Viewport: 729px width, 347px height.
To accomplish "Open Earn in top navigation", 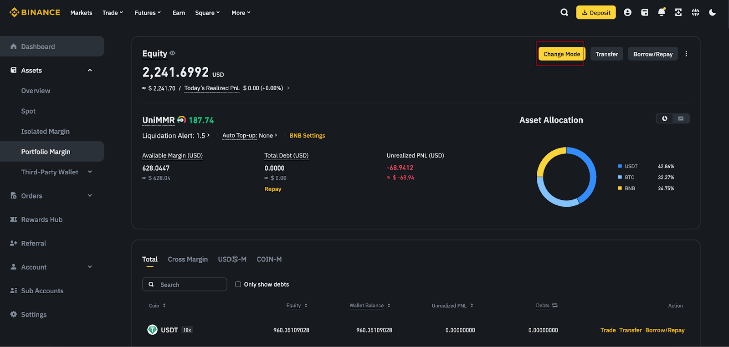I will [179, 13].
